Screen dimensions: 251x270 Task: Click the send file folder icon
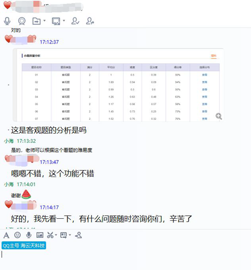(x=37, y=21)
